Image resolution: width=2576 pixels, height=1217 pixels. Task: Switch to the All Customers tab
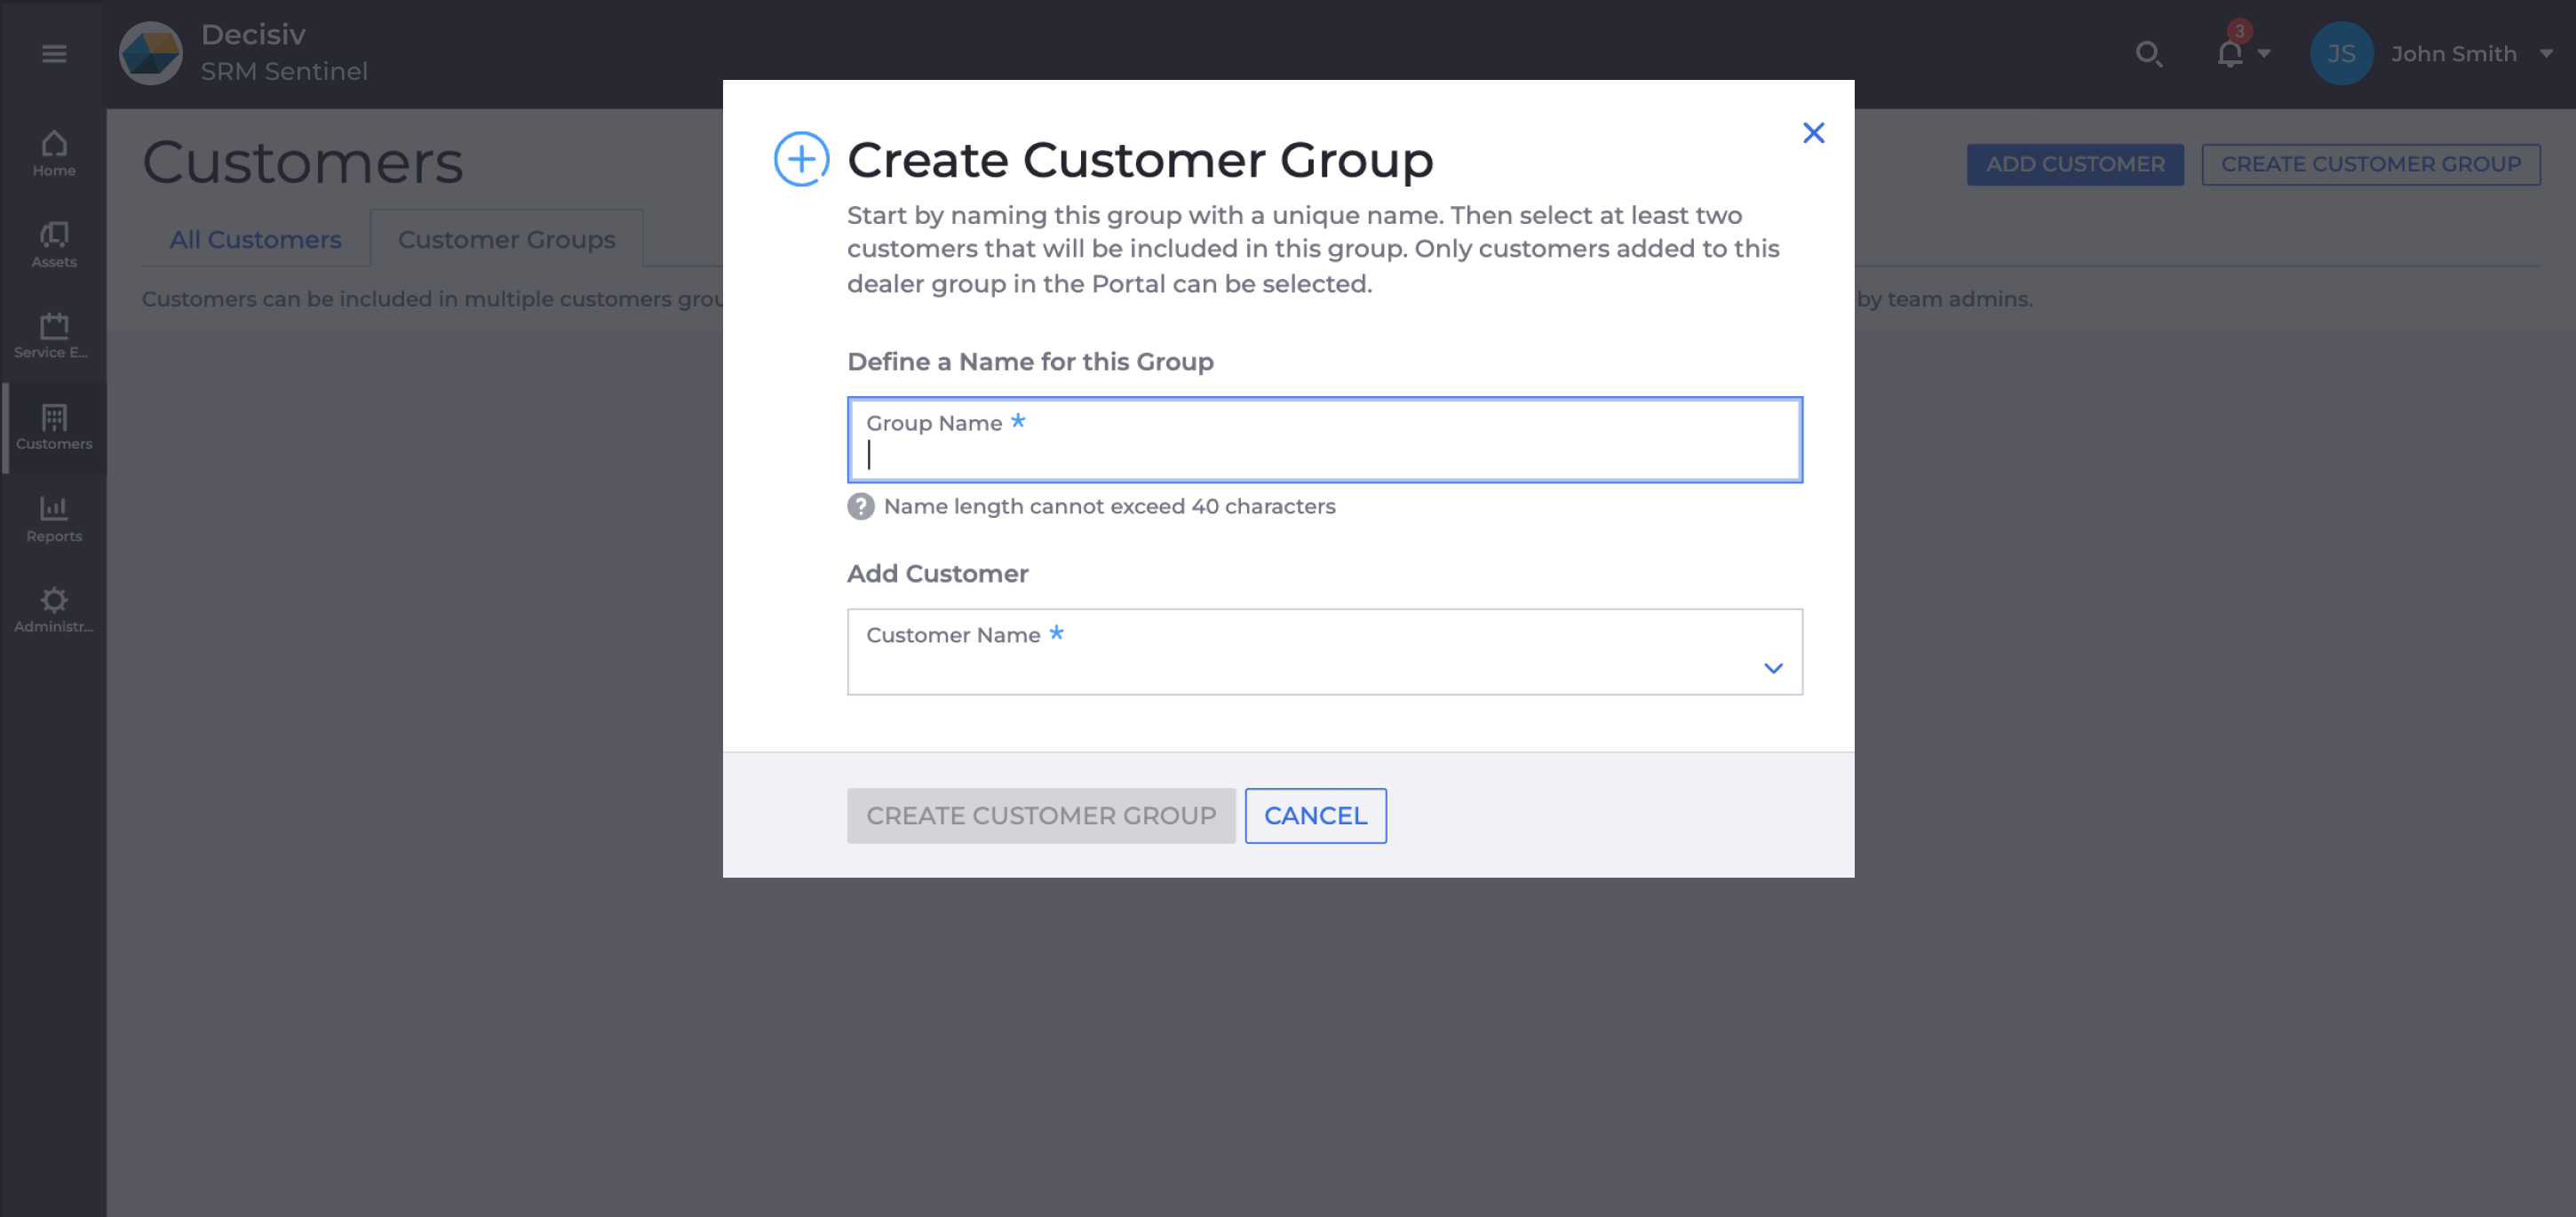[x=255, y=239]
